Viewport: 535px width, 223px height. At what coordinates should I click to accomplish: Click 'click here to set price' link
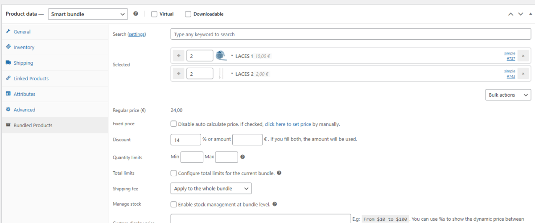pos(288,124)
